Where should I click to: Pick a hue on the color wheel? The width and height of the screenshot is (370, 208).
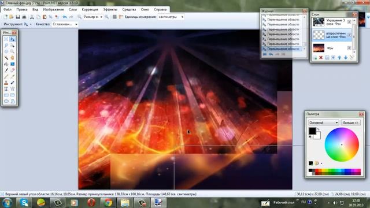[342, 144]
